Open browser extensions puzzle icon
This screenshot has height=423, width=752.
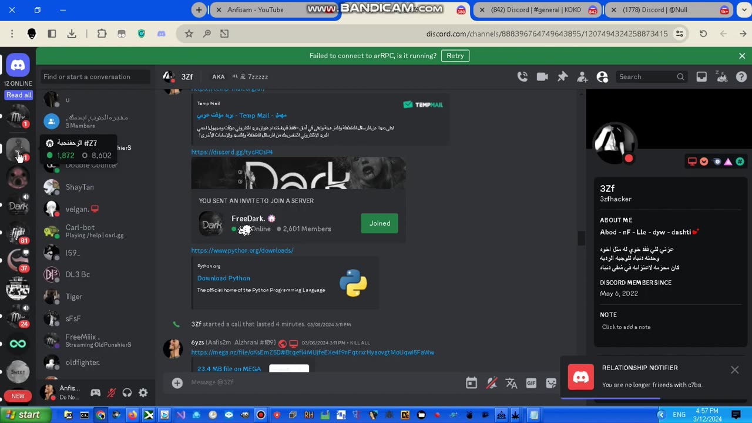point(102,33)
